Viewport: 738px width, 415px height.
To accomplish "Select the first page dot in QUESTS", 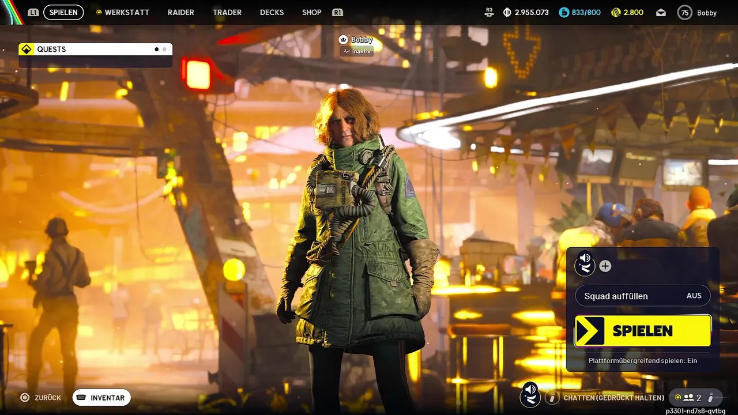I will [x=156, y=49].
